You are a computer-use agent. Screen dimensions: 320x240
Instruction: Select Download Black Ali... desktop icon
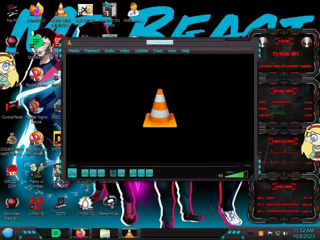pos(12,208)
